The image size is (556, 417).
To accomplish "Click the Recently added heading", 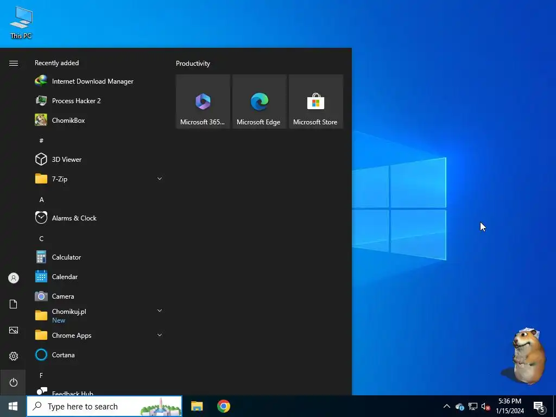I will (56, 63).
